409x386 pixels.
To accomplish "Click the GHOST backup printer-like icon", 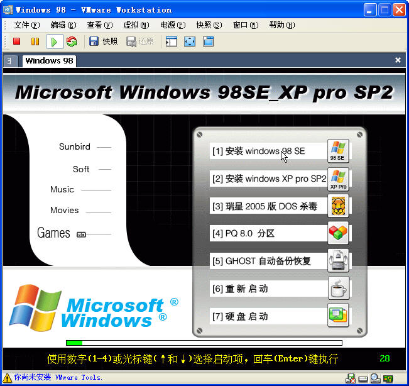I will [338, 260].
